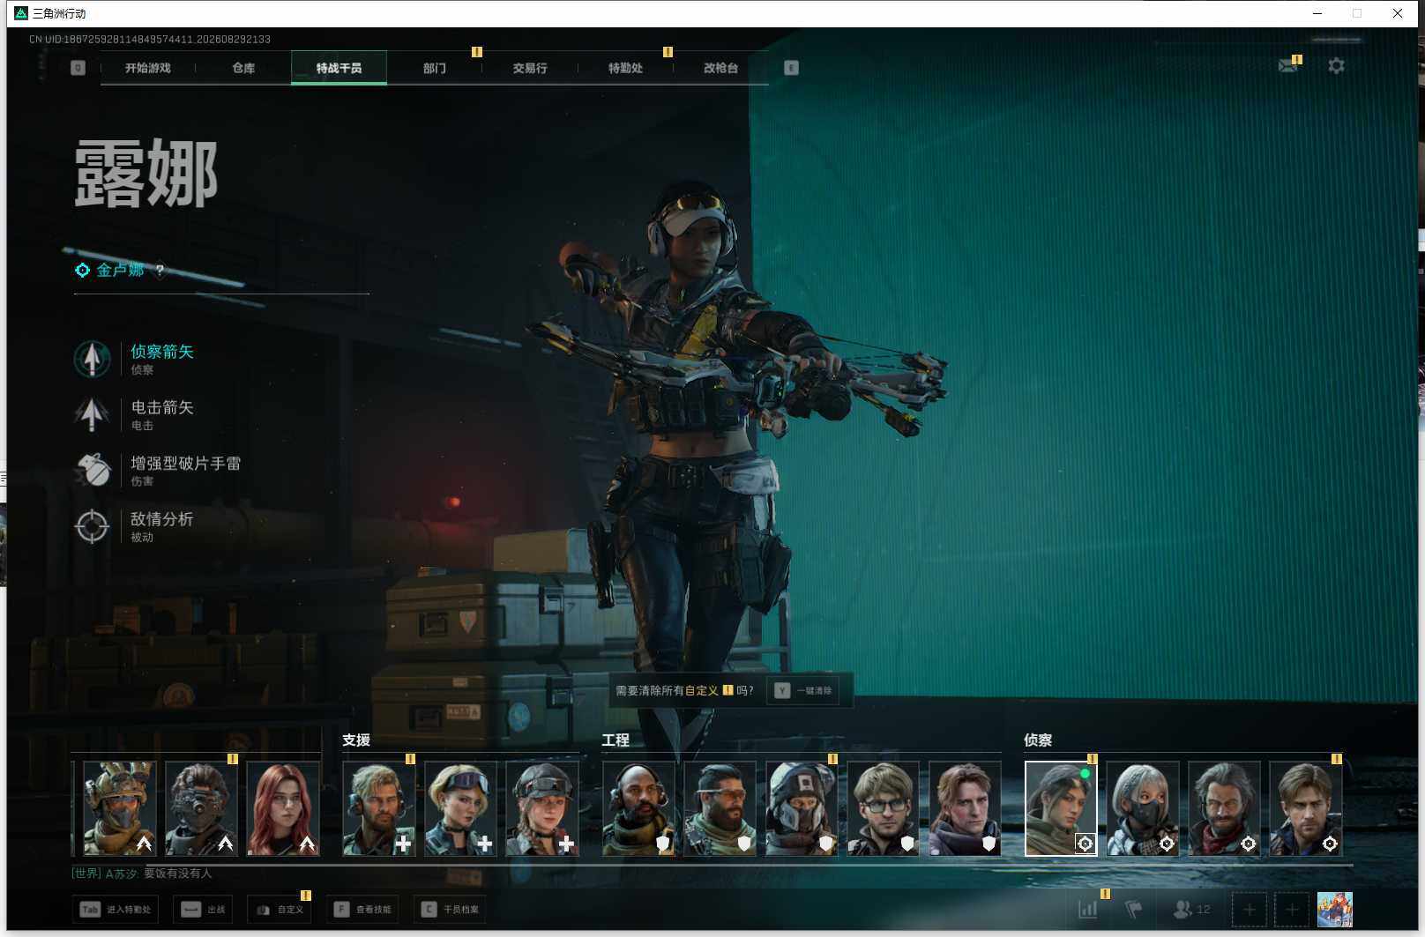Select the blond bearded headset support operator
1425x937 pixels.
point(379,808)
